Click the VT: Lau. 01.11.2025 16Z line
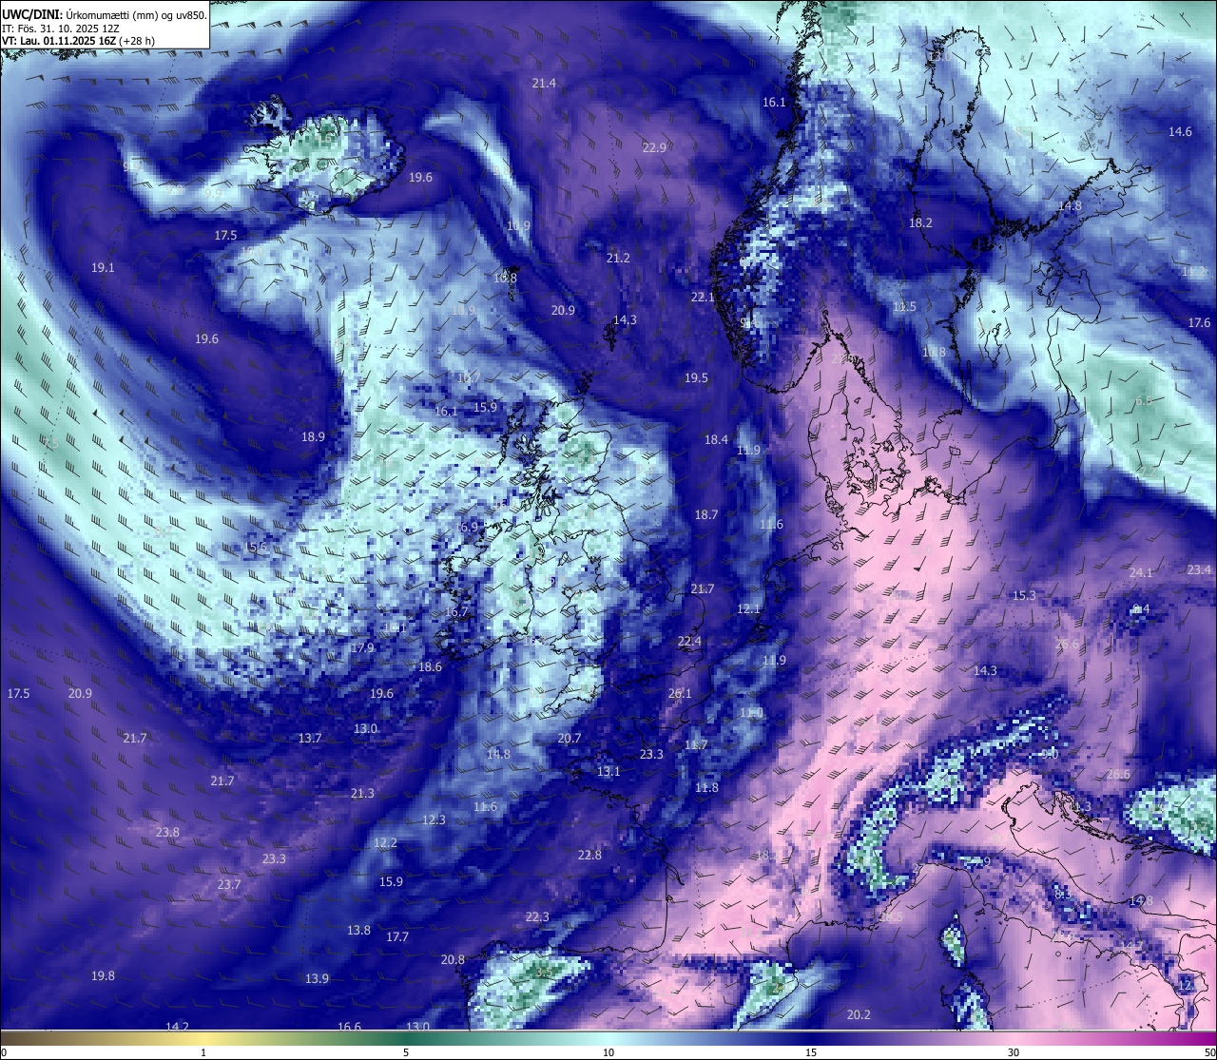 coord(78,41)
